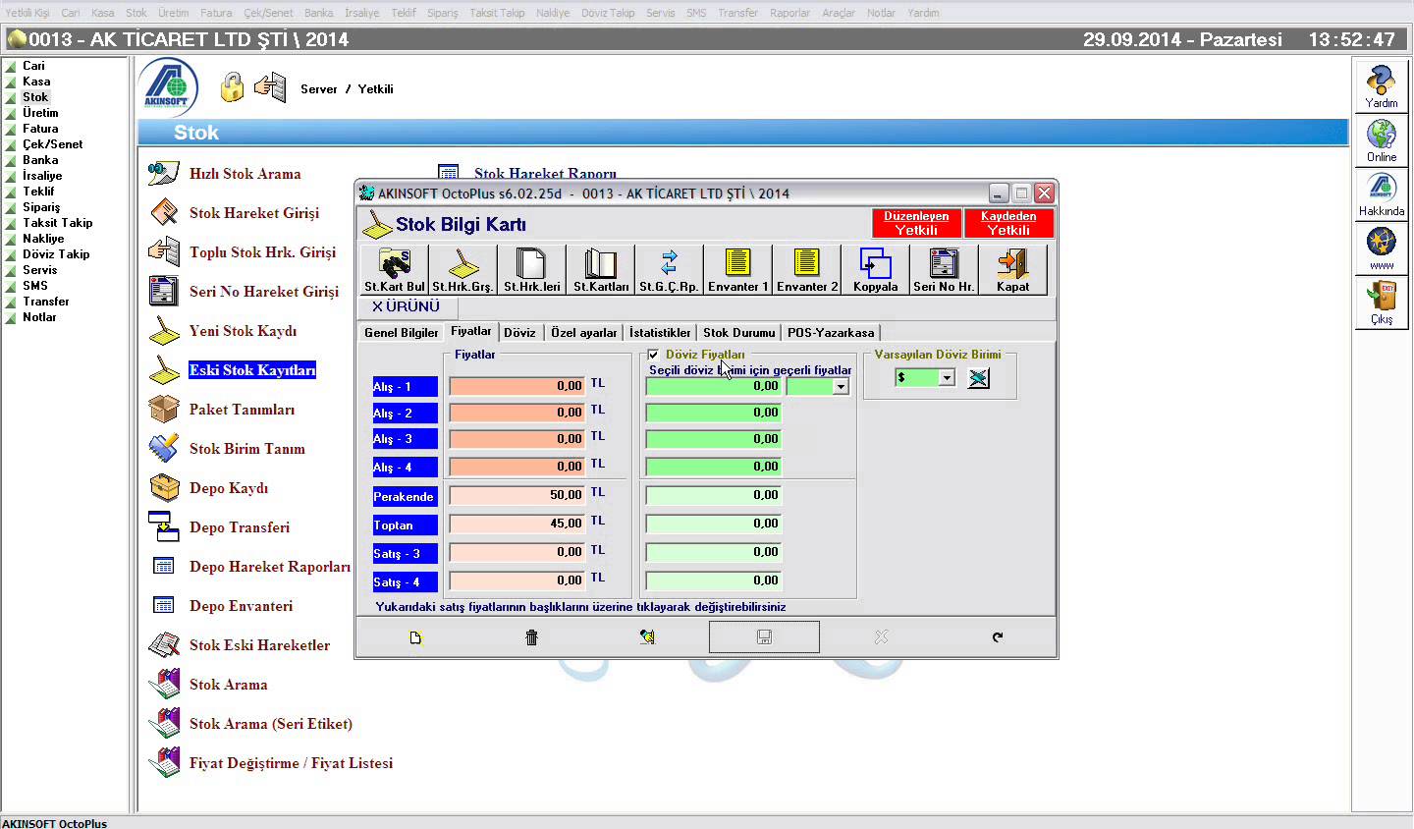The height and width of the screenshot is (829, 1414).
Task: Open the Fatura menu in menu bar
Action: (216, 13)
